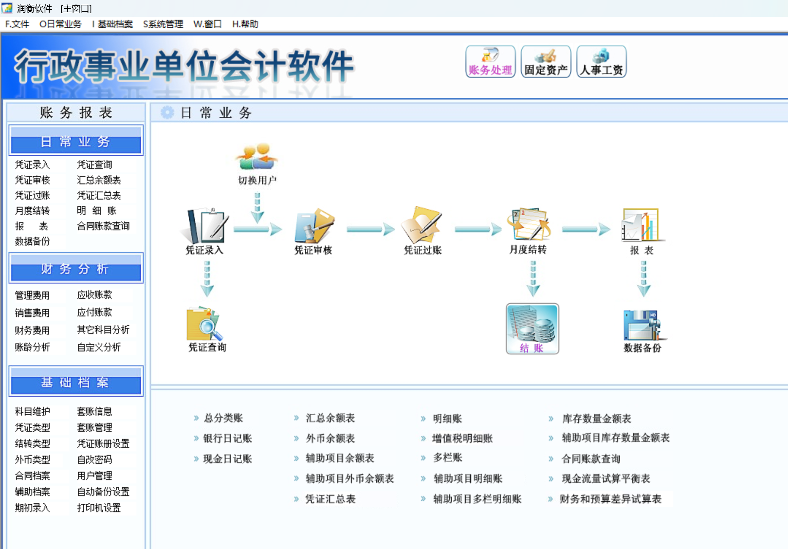Open the F.文件 menu

click(x=17, y=24)
